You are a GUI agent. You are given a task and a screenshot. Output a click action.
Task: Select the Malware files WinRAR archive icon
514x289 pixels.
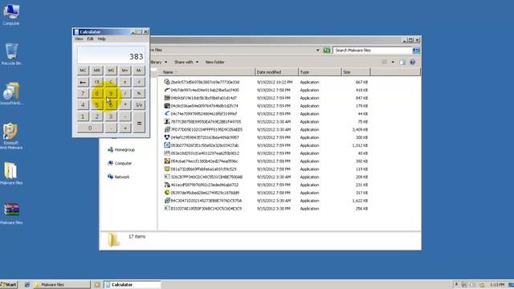tap(11, 214)
